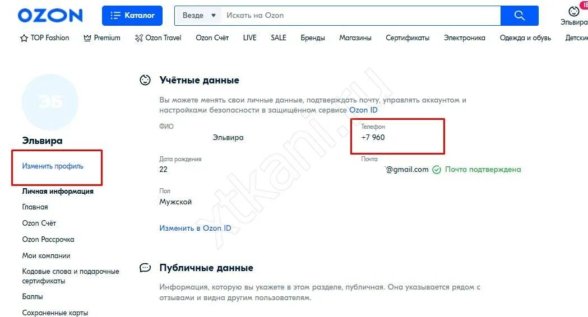Click the Учётные данные smiley icon
This screenshot has height=317, width=588.
[145, 80]
